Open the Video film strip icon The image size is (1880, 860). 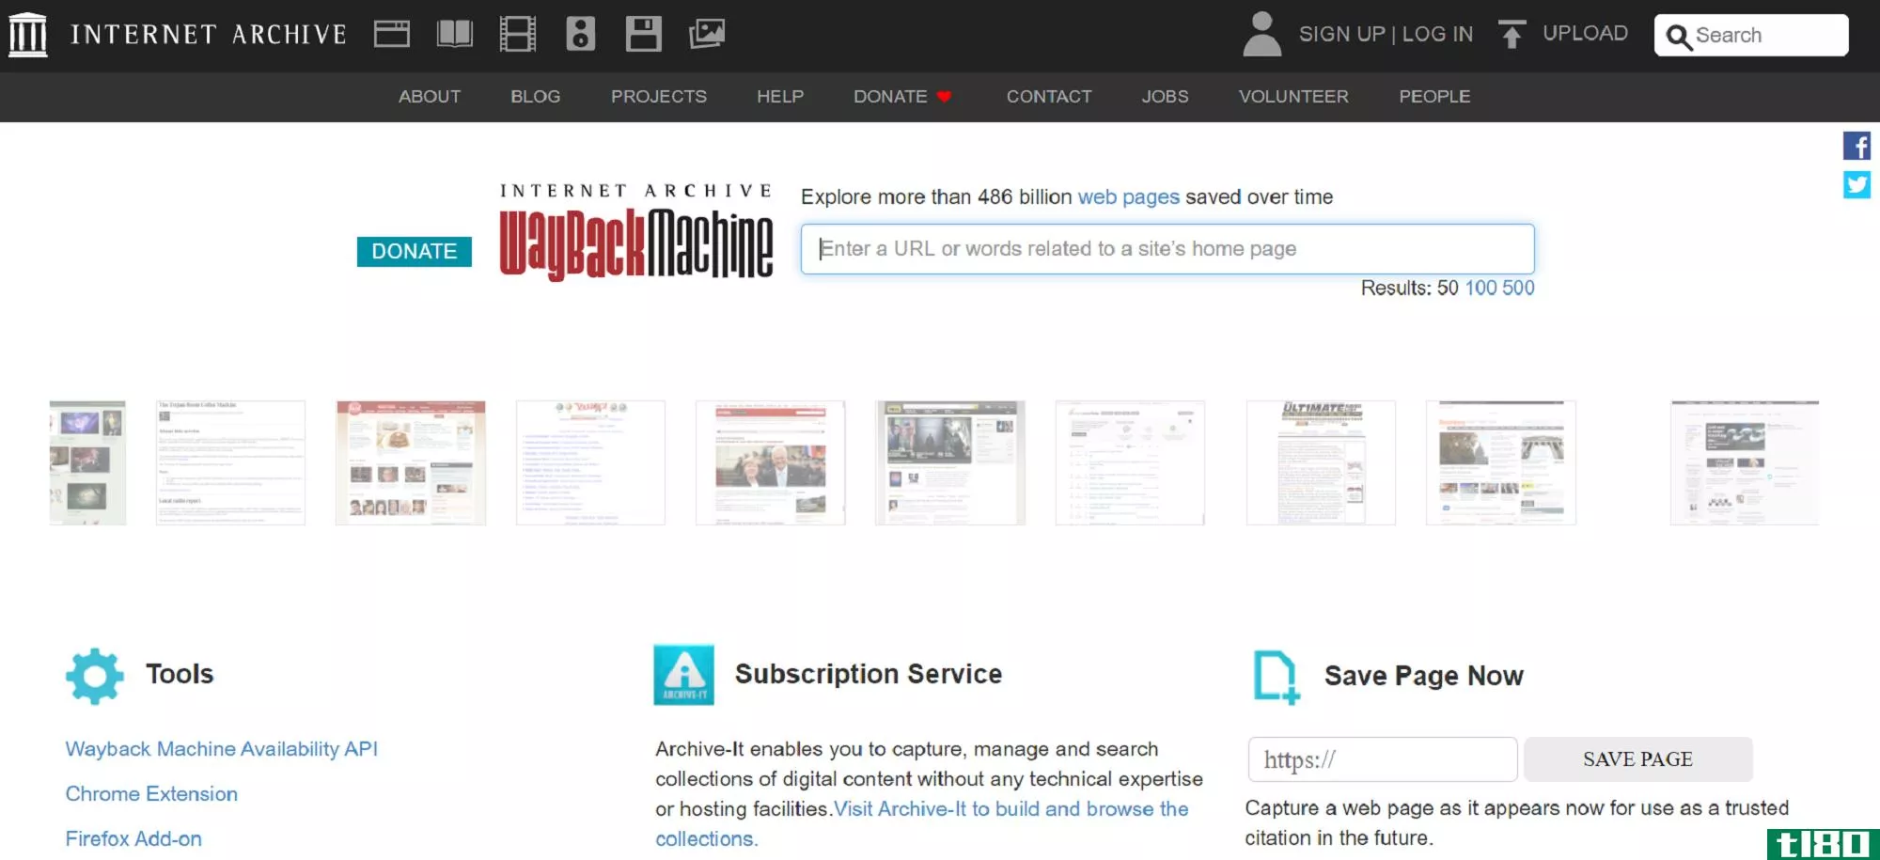pos(517,35)
